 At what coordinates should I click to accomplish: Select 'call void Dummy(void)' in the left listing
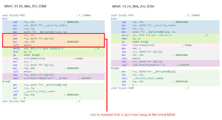pos(33,58)
